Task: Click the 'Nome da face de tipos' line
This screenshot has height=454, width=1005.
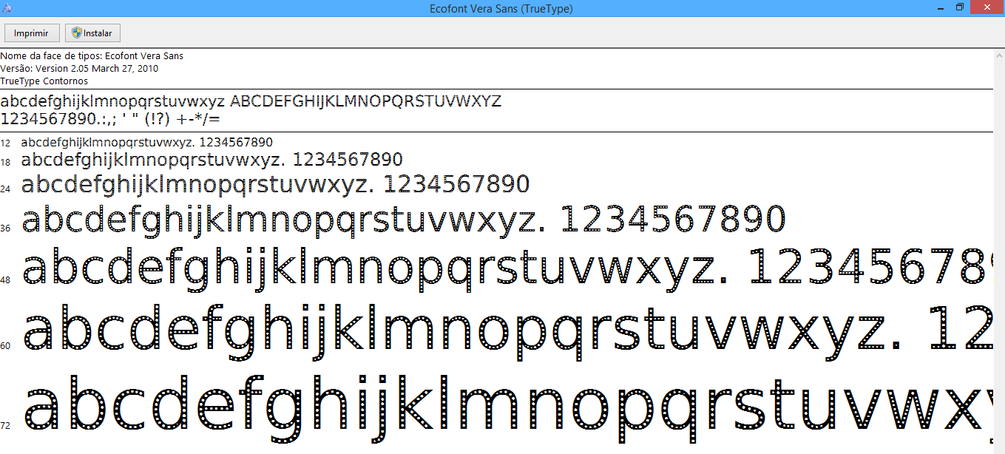Action: pyautogui.click(x=92, y=56)
